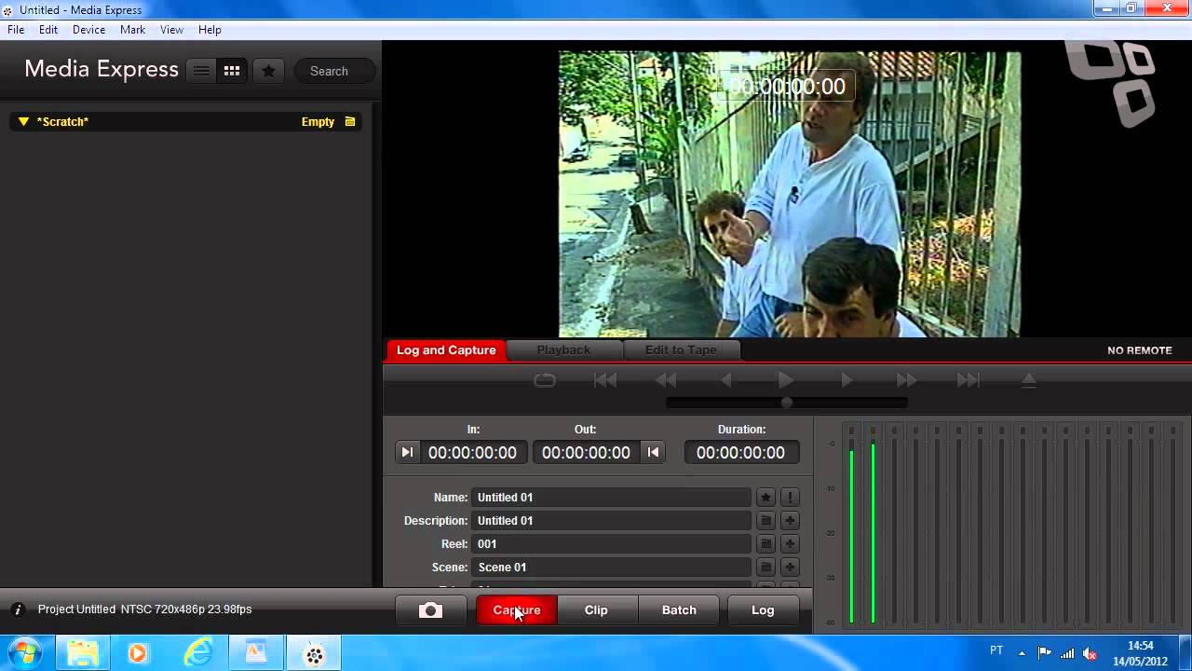Select the Log and Capture tab

tap(446, 350)
